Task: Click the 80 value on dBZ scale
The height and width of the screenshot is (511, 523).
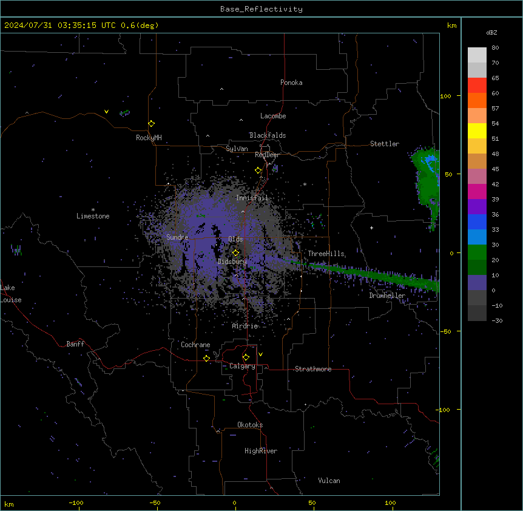Action: [x=495, y=48]
